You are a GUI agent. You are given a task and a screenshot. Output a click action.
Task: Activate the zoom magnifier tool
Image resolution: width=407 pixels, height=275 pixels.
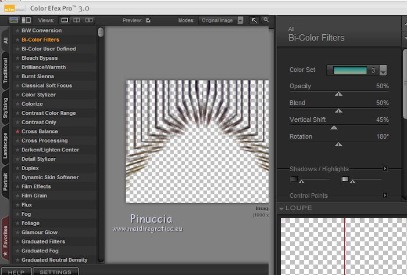266,20
